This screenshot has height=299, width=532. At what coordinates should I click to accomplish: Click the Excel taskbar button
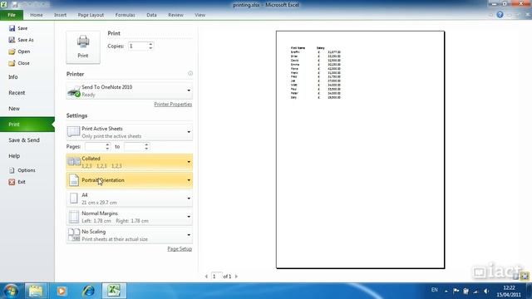click(114, 291)
